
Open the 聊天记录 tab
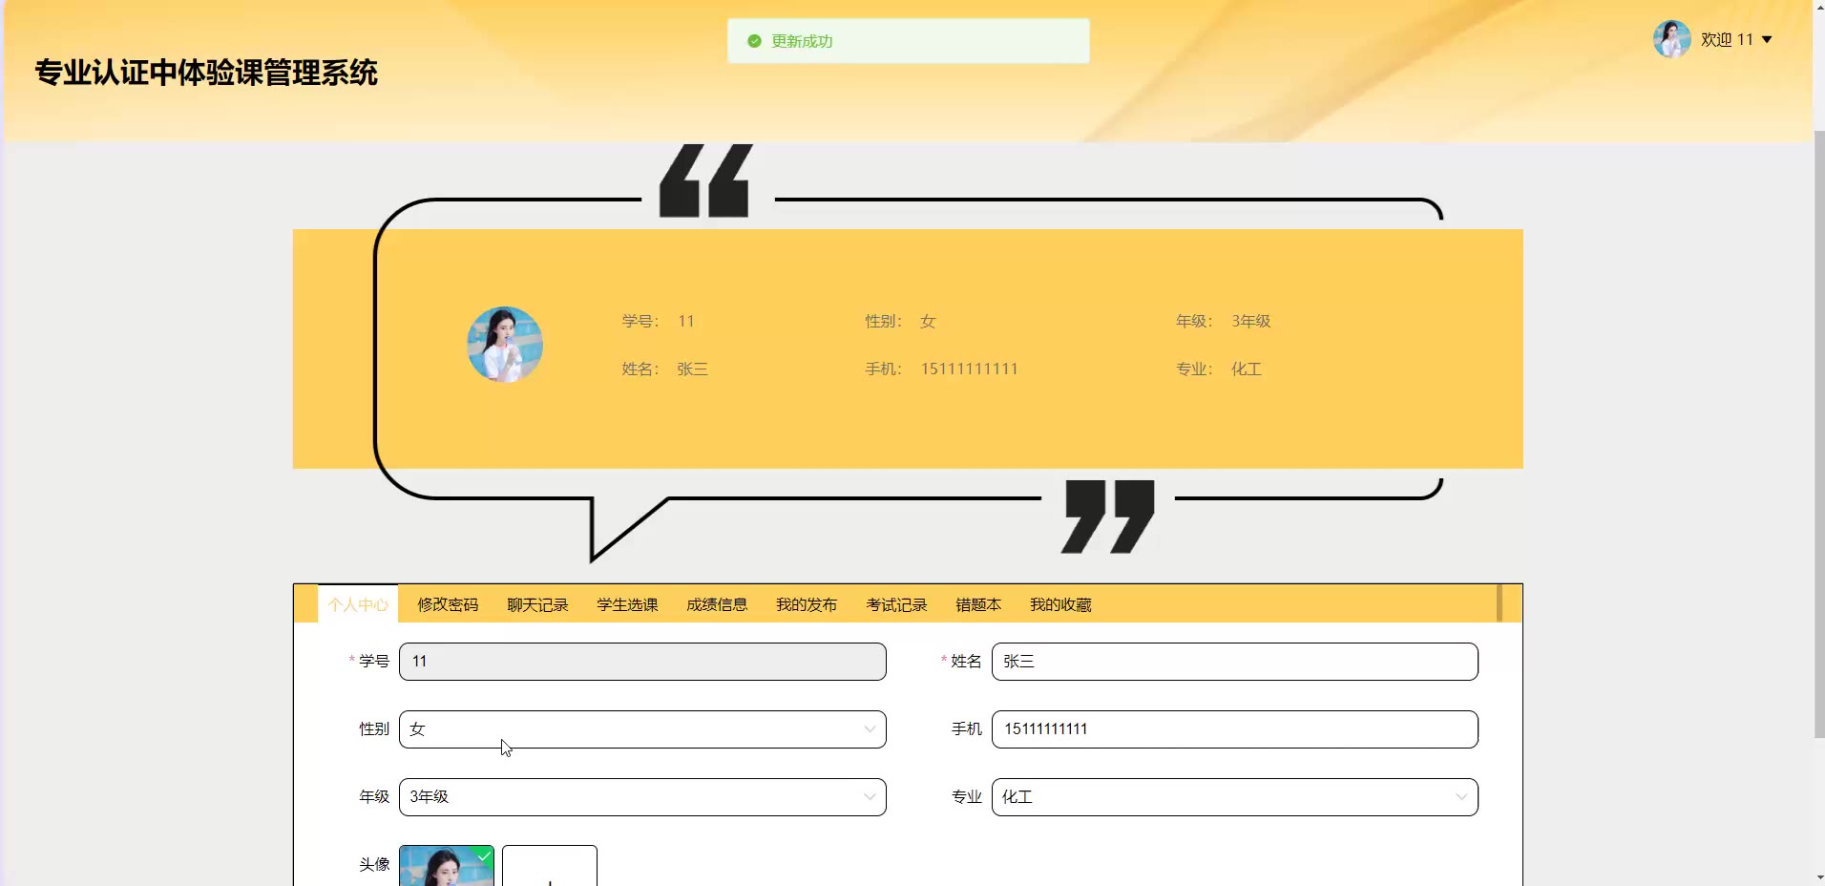point(537,604)
